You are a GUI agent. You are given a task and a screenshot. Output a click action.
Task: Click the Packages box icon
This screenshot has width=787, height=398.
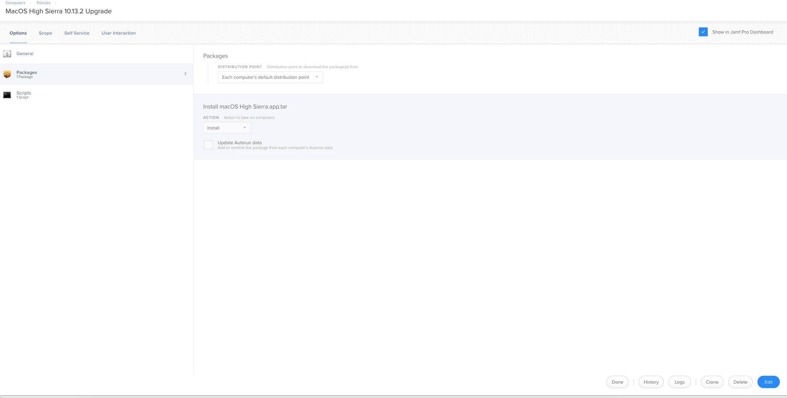click(x=7, y=74)
